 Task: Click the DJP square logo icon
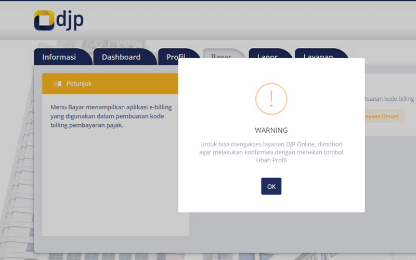click(x=44, y=21)
